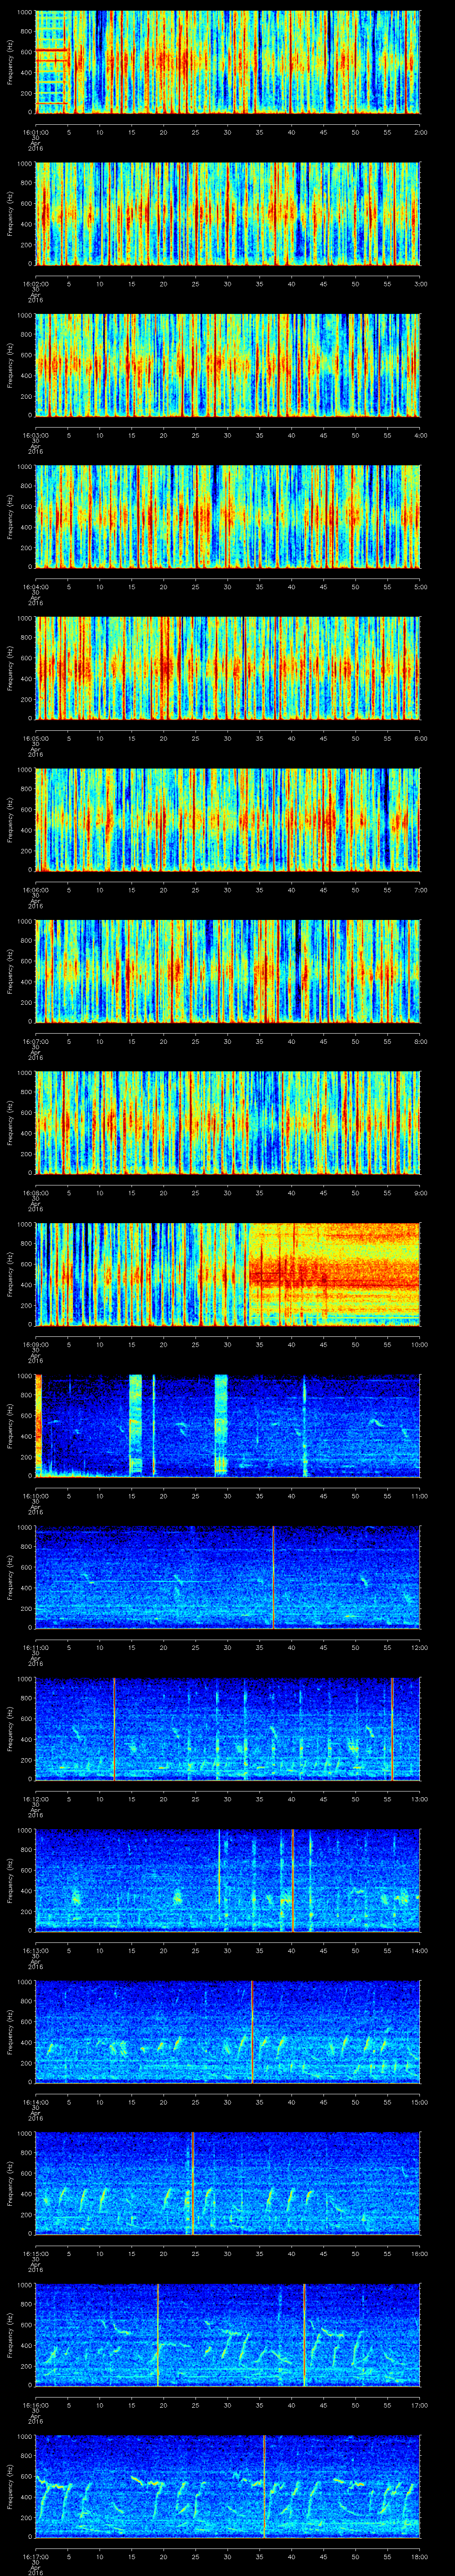Click the spectrogram panel starting at 16:02:00
The image size is (455, 2576).
coord(228,213)
